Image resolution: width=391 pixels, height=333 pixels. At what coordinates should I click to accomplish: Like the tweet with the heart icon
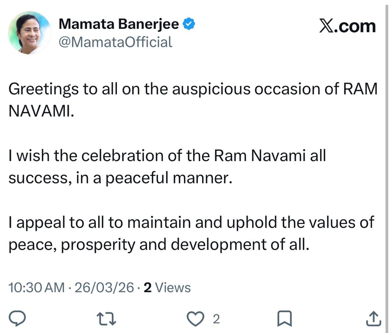[x=196, y=319]
